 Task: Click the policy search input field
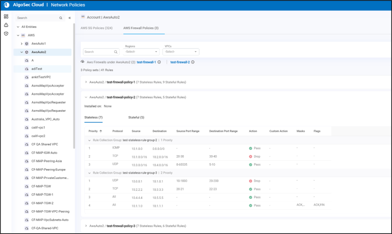(98, 52)
